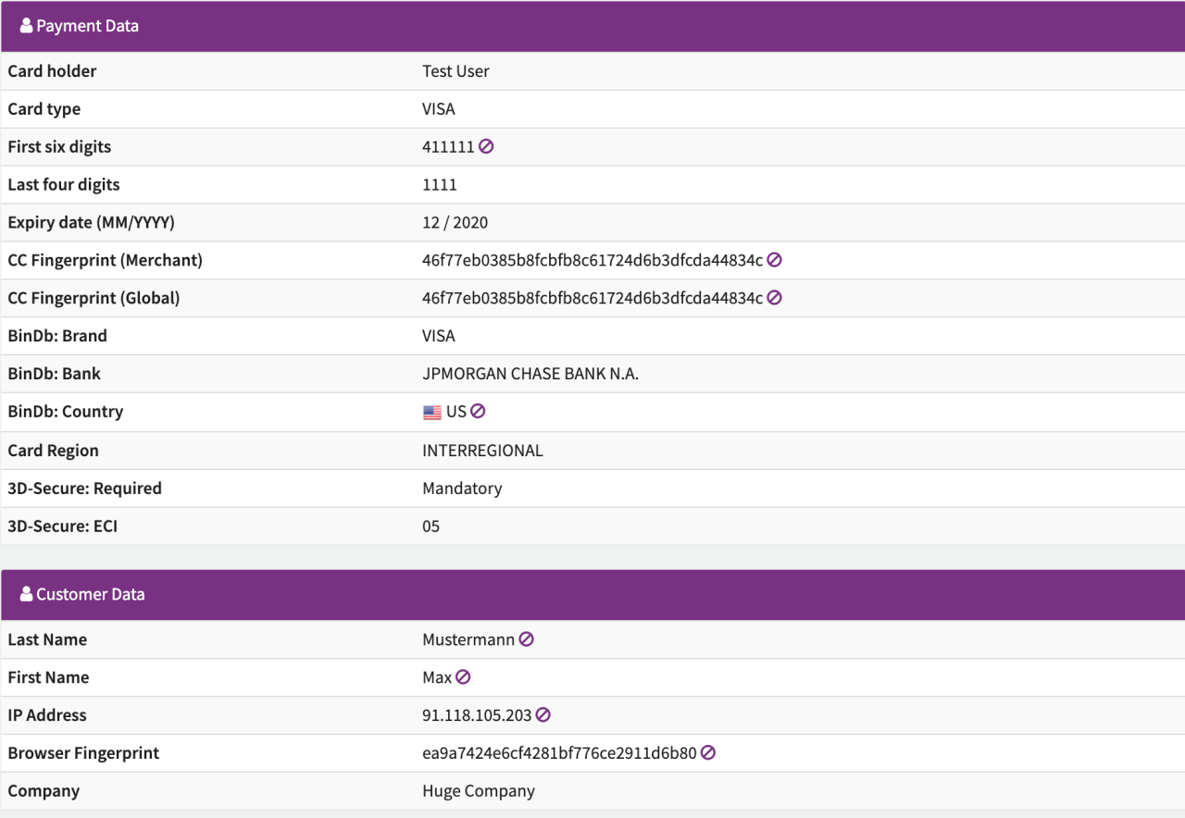This screenshot has height=818, width=1185.
Task: Click the IP address 91.118.105.203
Action: (478, 715)
